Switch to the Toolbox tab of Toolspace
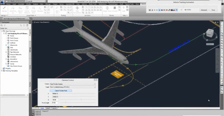The height and width of the screenshot is (116, 224). coord(30,84)
